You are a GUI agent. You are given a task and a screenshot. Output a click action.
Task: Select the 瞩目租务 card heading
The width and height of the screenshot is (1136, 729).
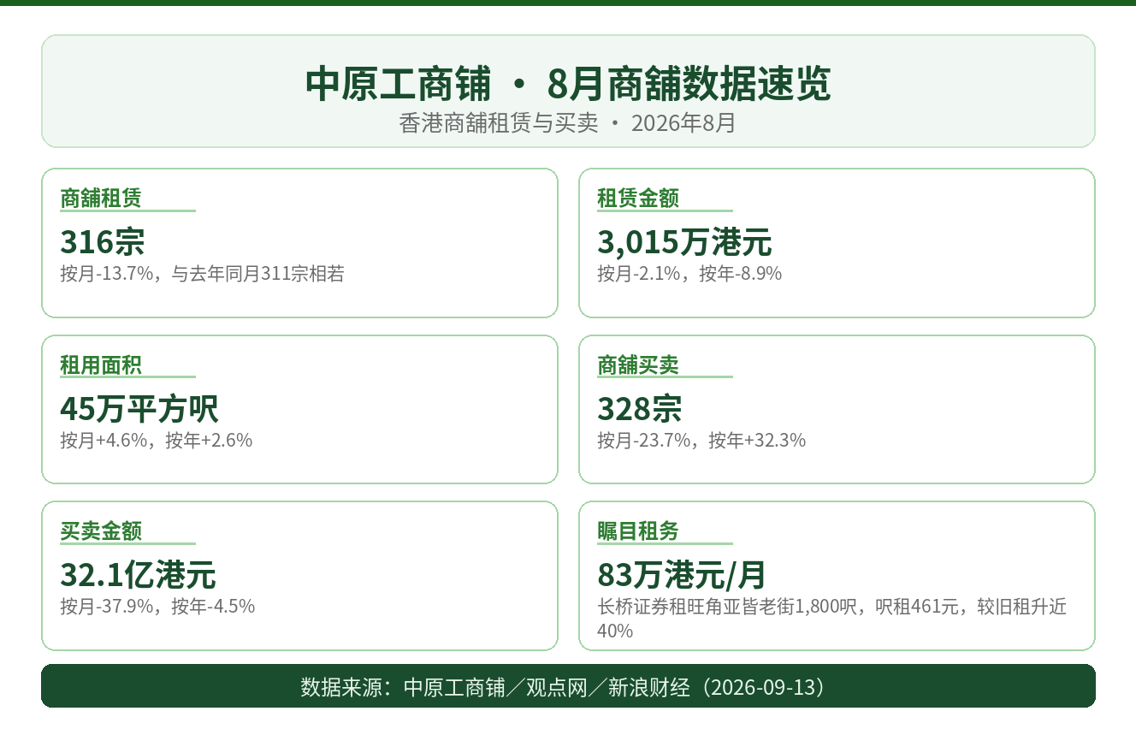coord(638,531)
